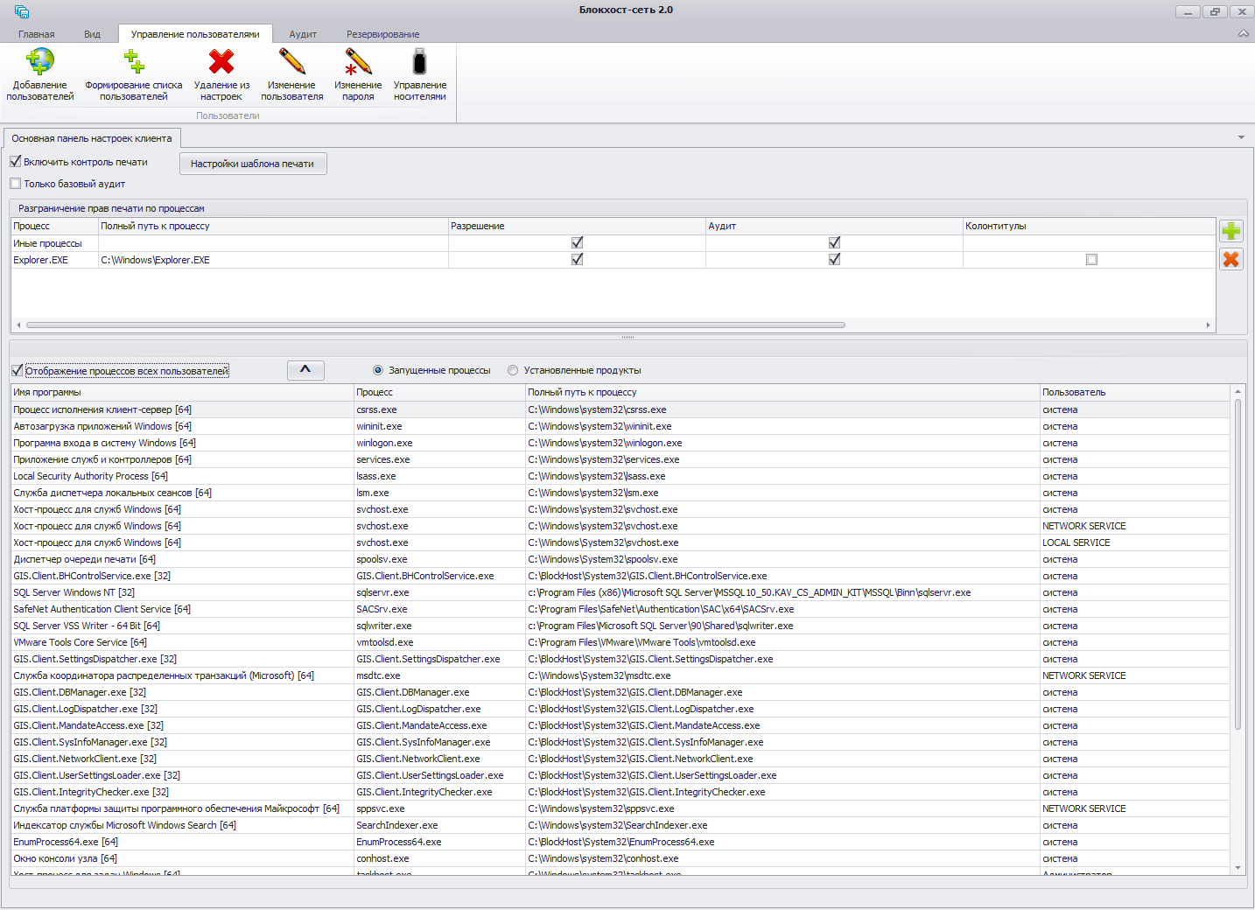This screenshot has height=910, width=1255.
Task: Open the panel tab list dropdown arrow
Action: [1241, 137]
